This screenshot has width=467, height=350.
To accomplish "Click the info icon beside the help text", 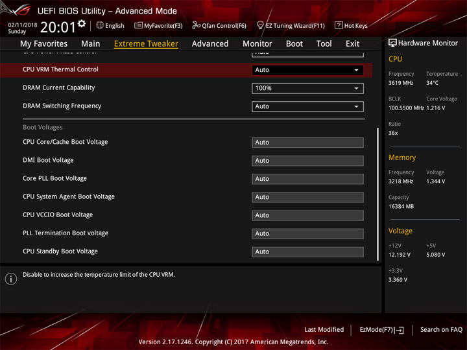I will point(11,279).
